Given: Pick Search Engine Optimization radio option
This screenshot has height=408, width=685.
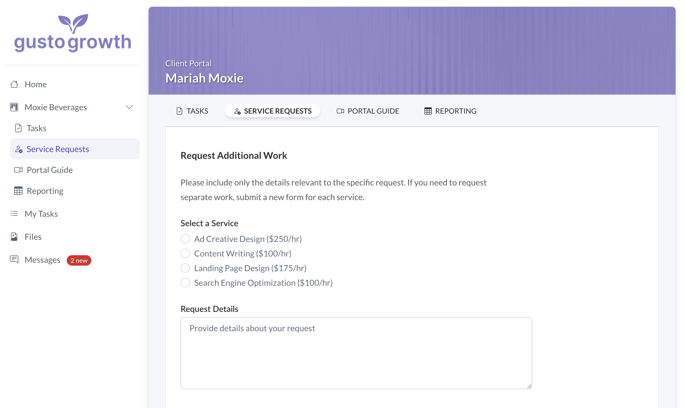Looking at the screenshot, I should [x=185, y=283].
